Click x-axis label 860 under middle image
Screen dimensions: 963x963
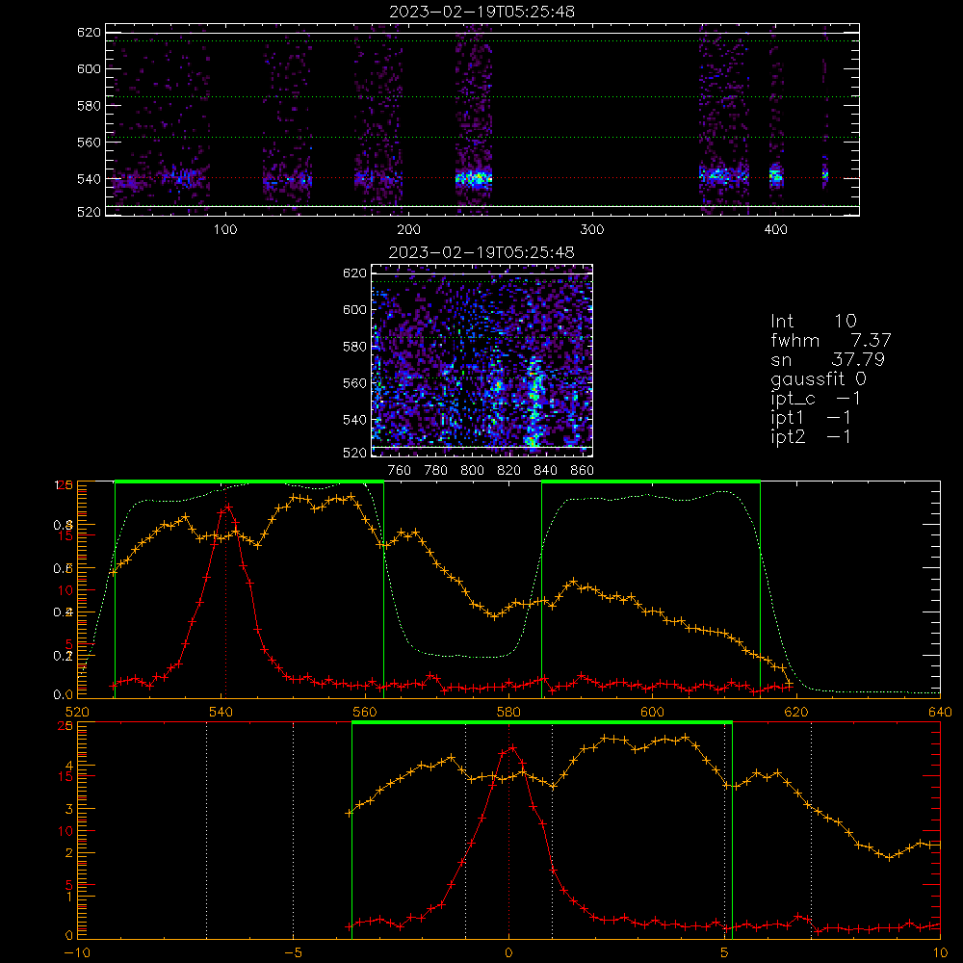(583, 471)
